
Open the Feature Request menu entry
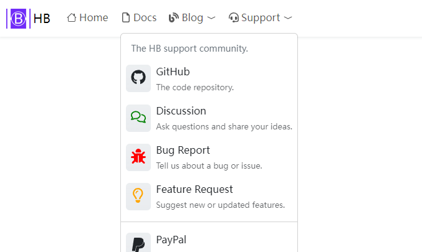coord(194,189)
